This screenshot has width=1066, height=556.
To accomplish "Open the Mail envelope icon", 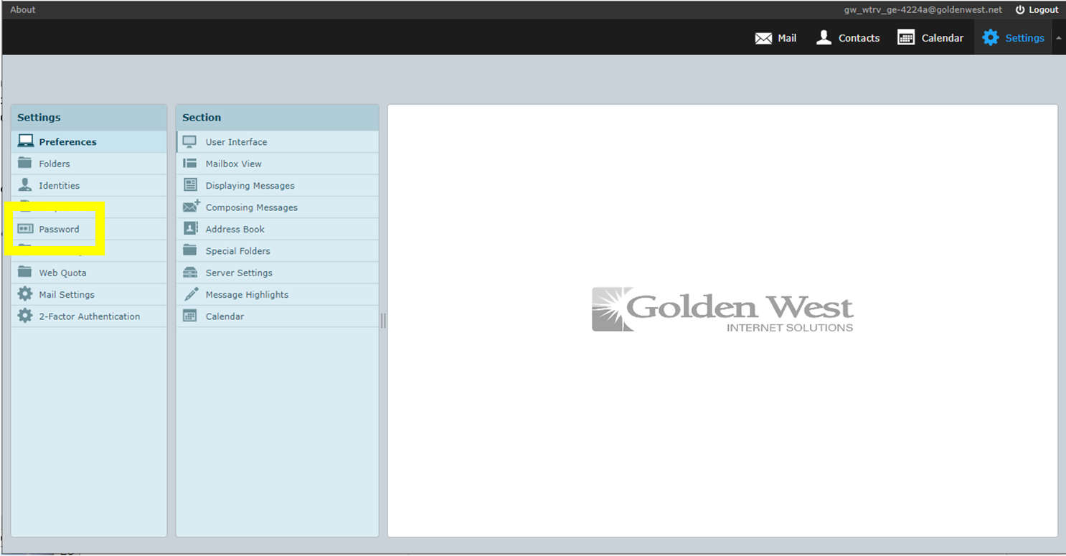I will (x=763, y=37).
